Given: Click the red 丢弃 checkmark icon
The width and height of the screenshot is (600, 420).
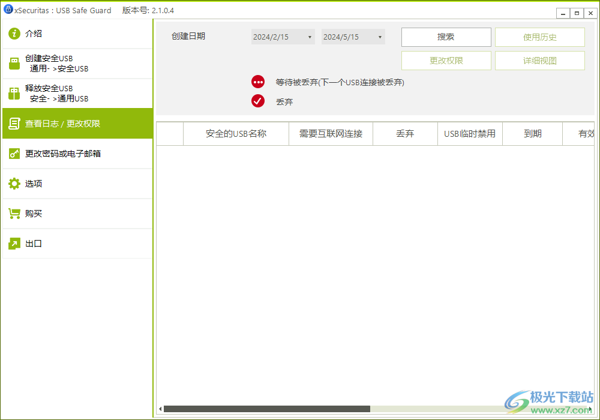Looking at the screenshot, I should pos(258,101).
